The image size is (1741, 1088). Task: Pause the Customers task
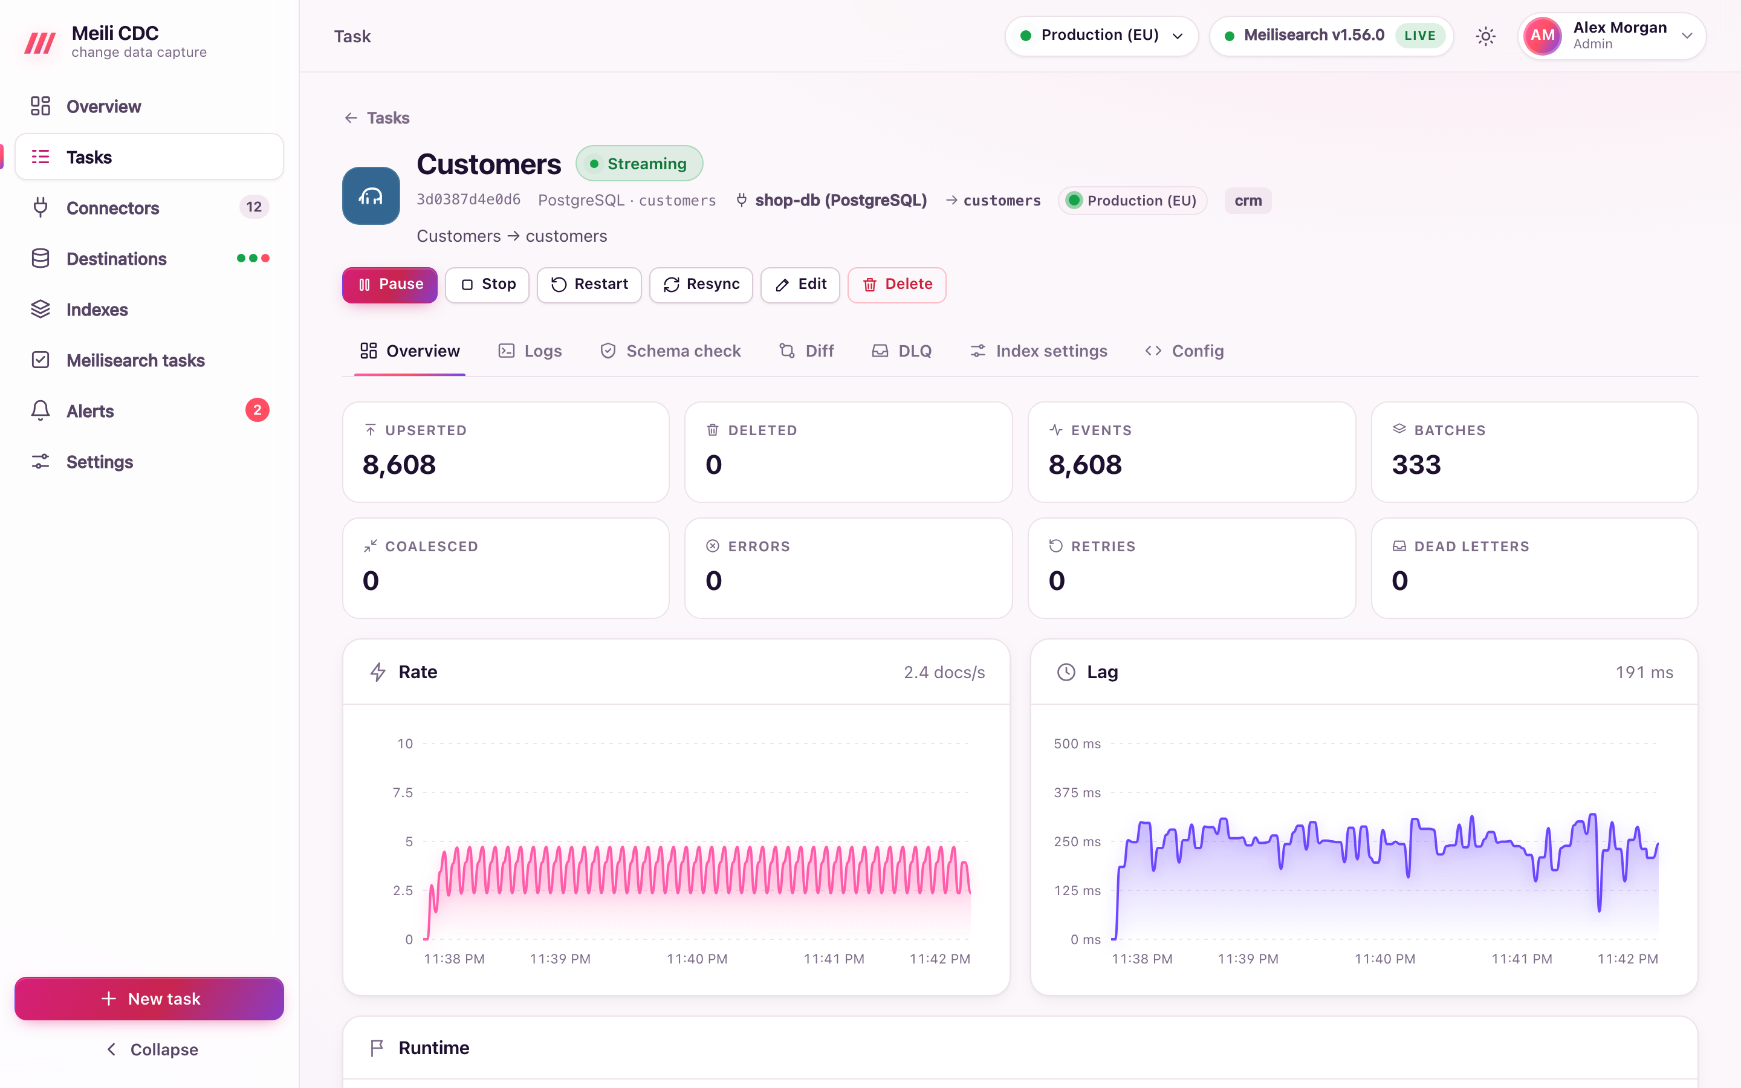[390, 285]
